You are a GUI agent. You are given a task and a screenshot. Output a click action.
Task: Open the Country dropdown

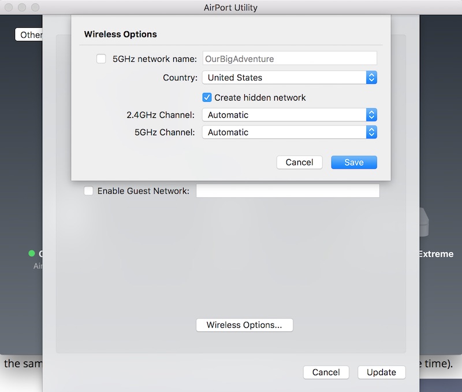tap(289, 77)
